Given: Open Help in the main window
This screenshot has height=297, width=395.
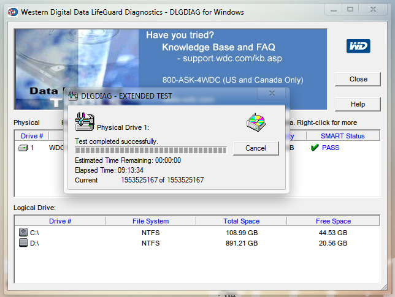Looking at the screenshot, I should 358,104.
